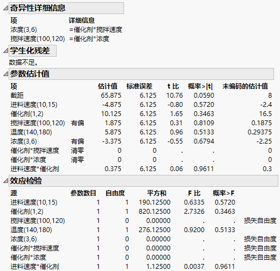280x271 pixels.
Task: Click the F 比 column header
Action: pyautogui.click(x=194, y=193)
